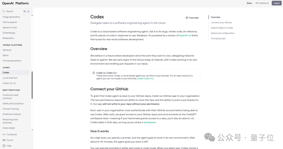
Task: Click the Copy page icon
Action: click(187, 18)
